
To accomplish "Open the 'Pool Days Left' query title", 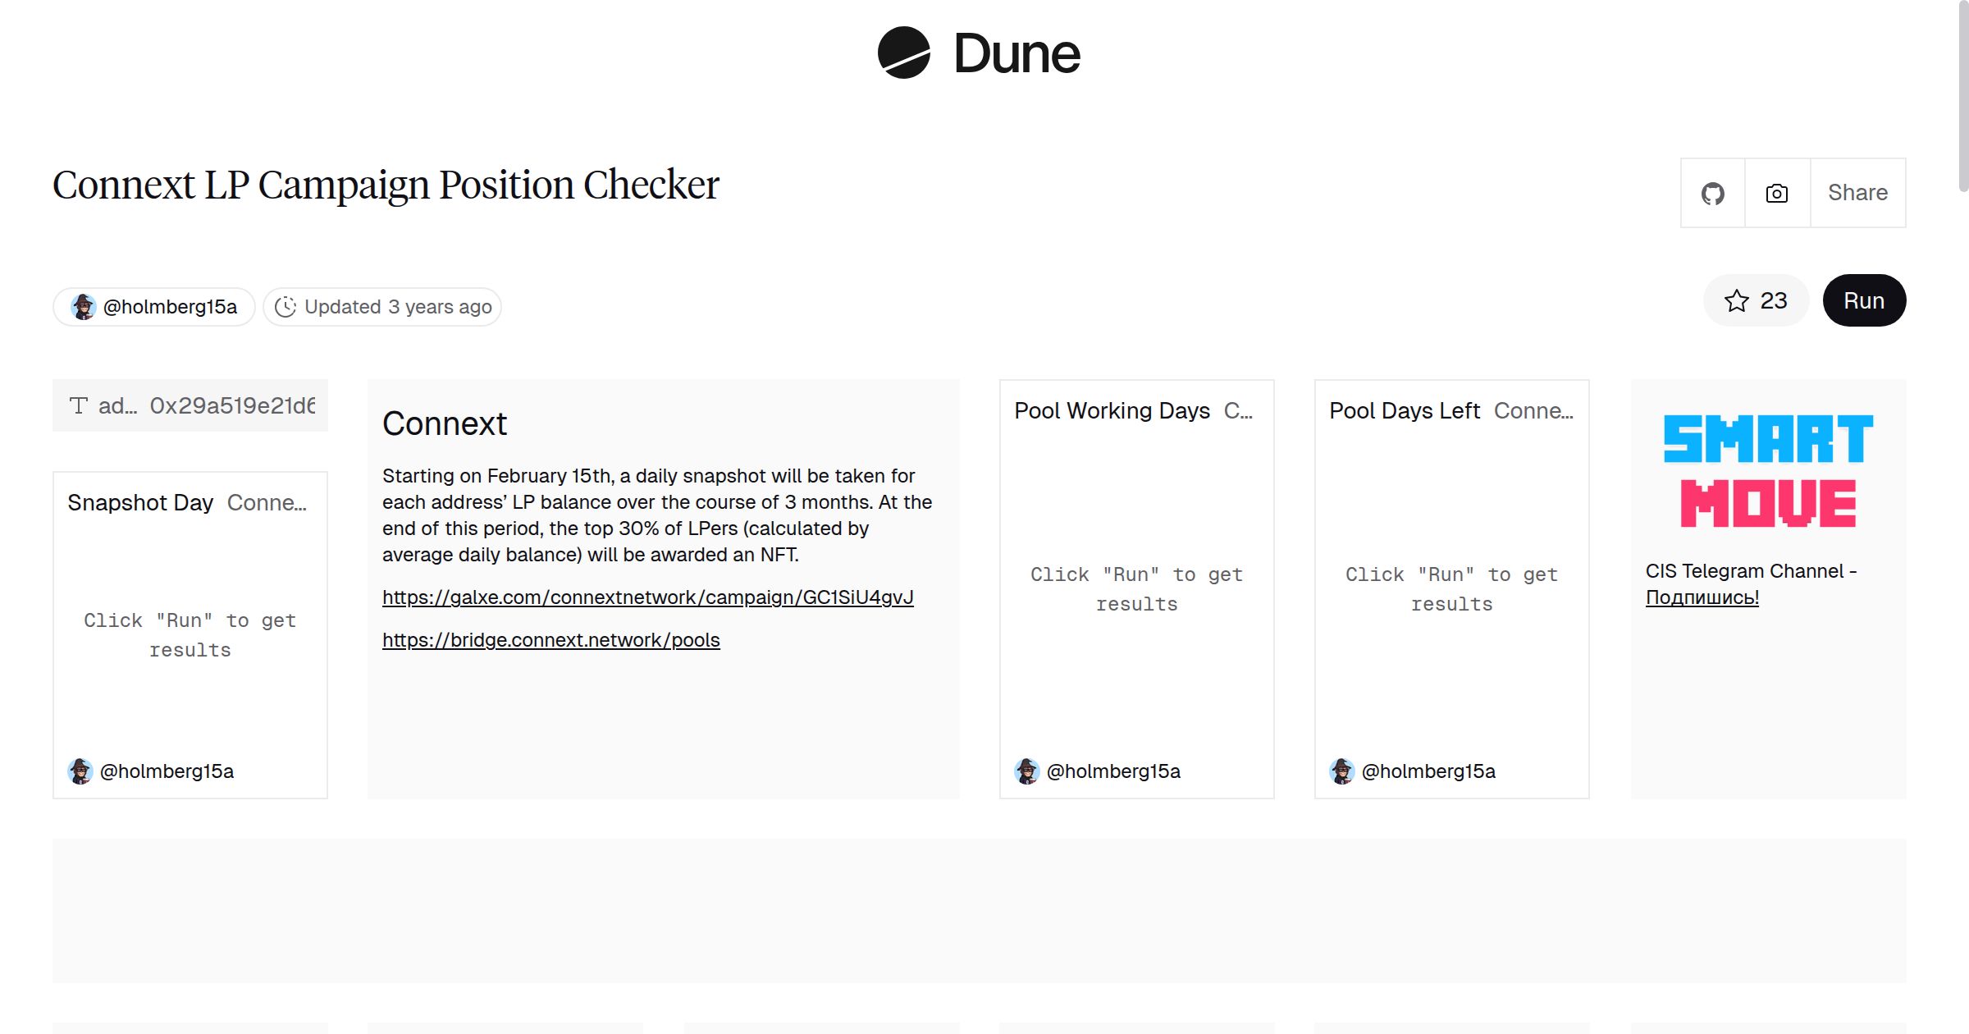I will (x=1404, y=410).
